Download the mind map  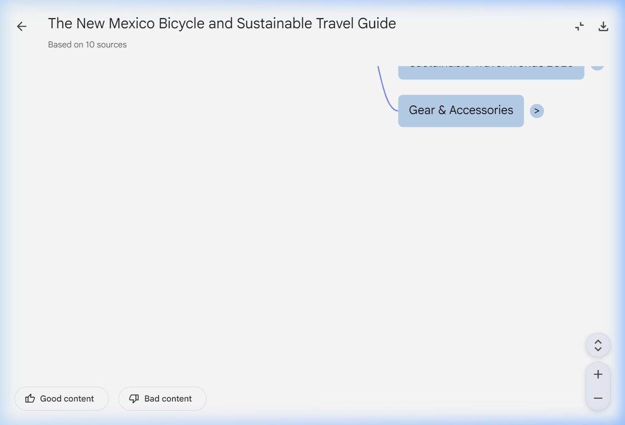coord(603,26)
